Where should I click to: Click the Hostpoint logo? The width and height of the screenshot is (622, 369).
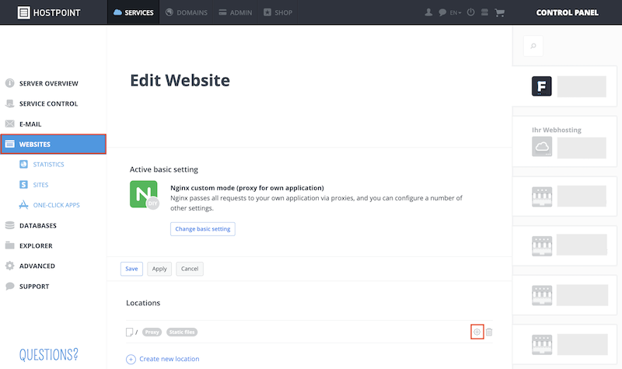tap(49, 12)
